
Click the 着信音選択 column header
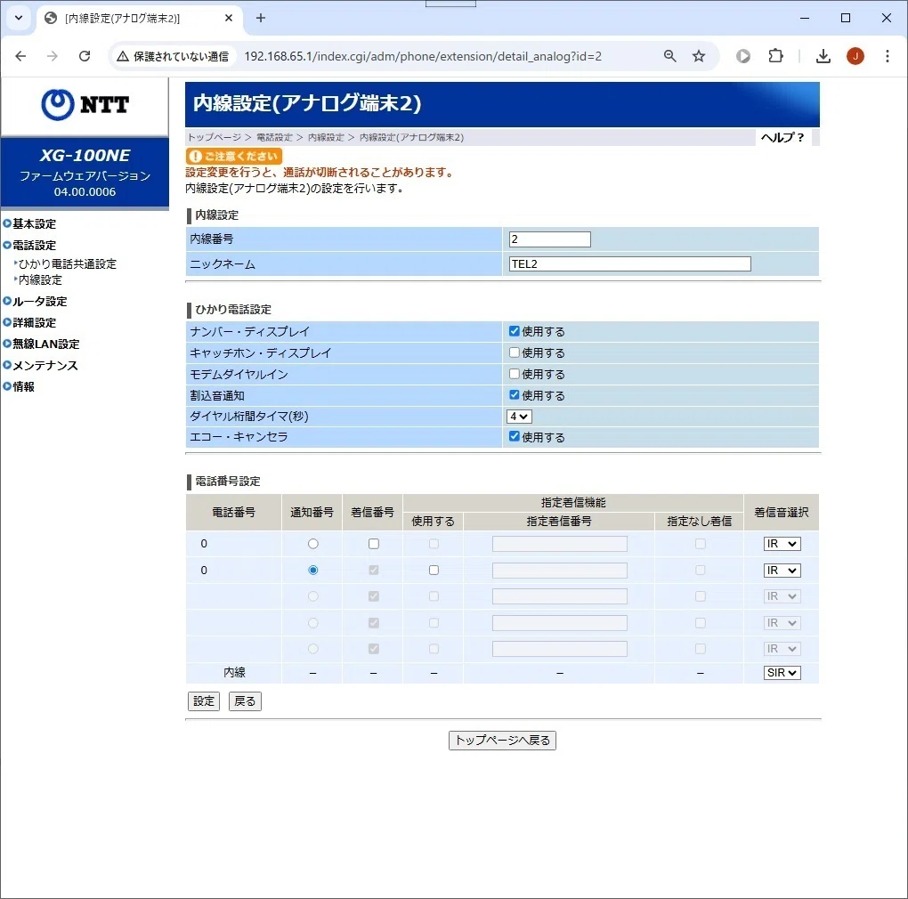[782, 513]
